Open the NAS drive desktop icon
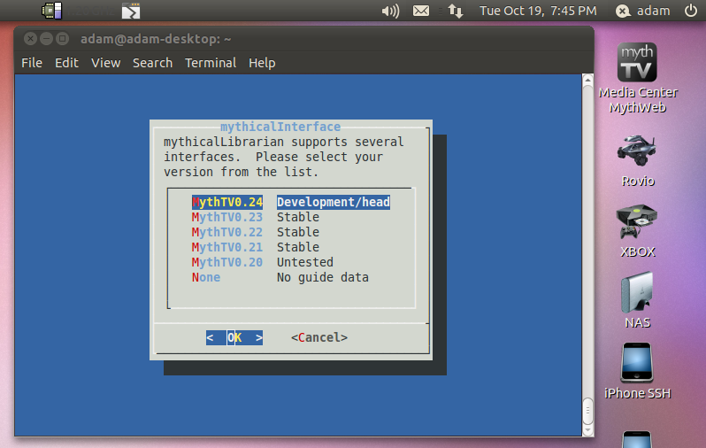This screenshot has width=706, height=448. coord(637,300)
